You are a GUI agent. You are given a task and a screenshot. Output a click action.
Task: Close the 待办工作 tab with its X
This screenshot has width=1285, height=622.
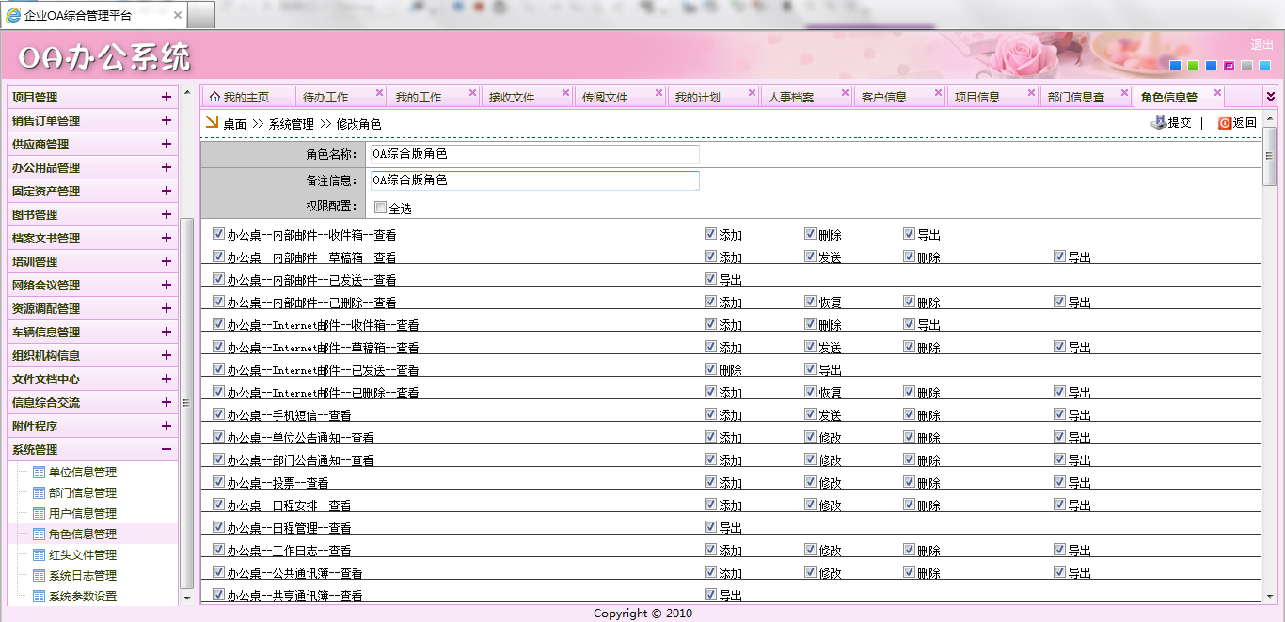[x=379, y=93]
